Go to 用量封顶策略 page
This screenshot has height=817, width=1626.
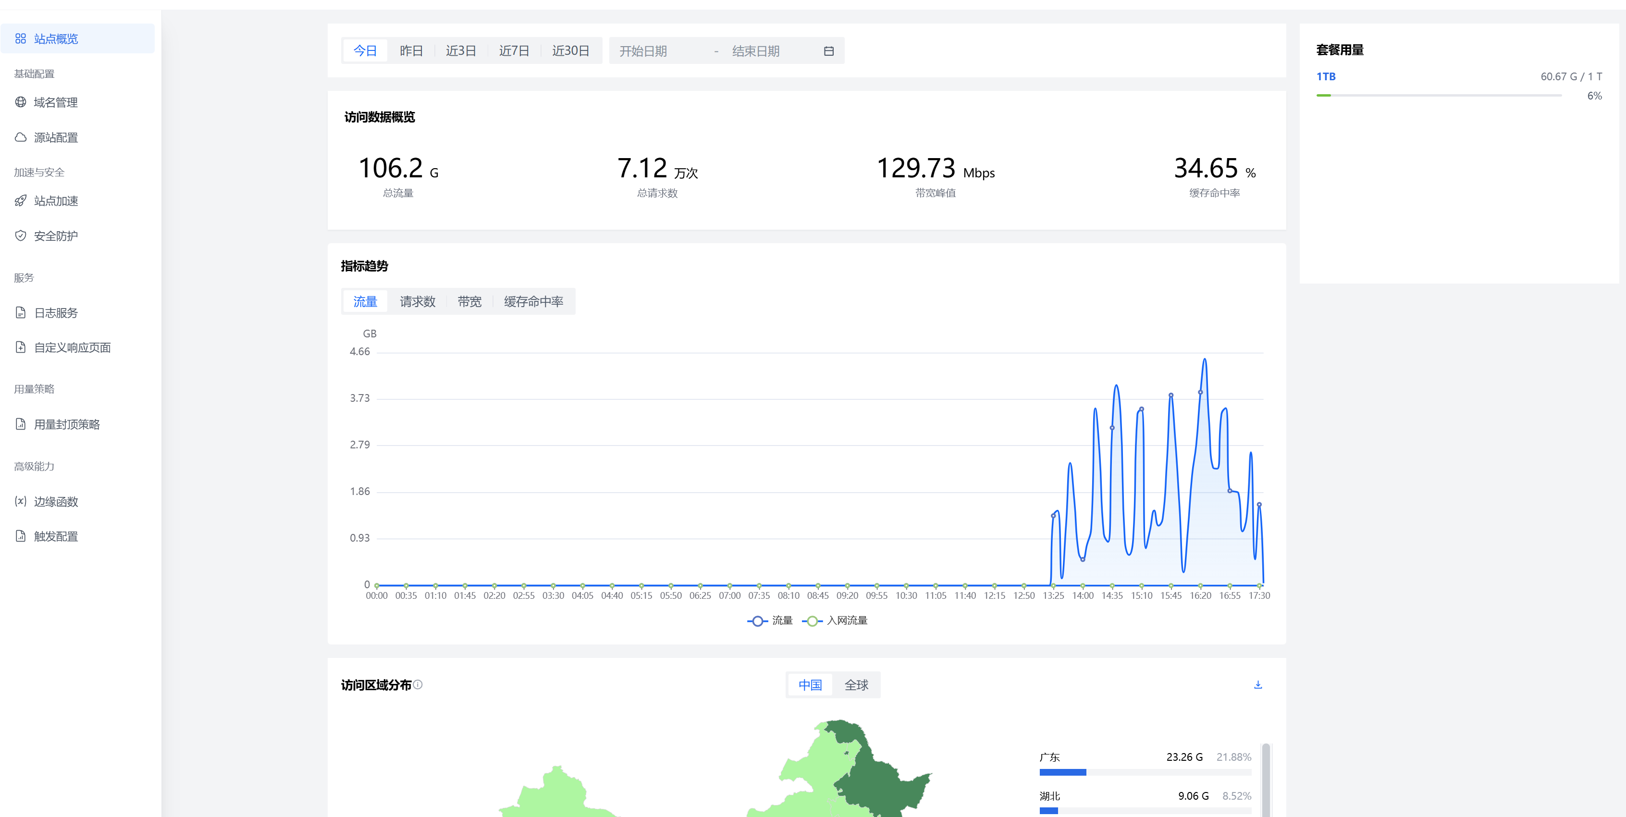[67, 424]
